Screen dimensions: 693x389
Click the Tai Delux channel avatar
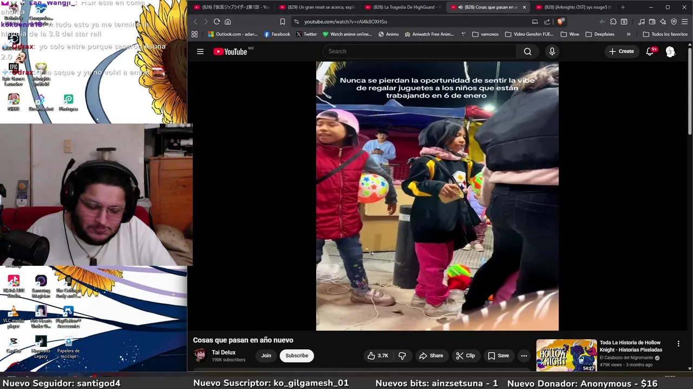coord(200,355)
